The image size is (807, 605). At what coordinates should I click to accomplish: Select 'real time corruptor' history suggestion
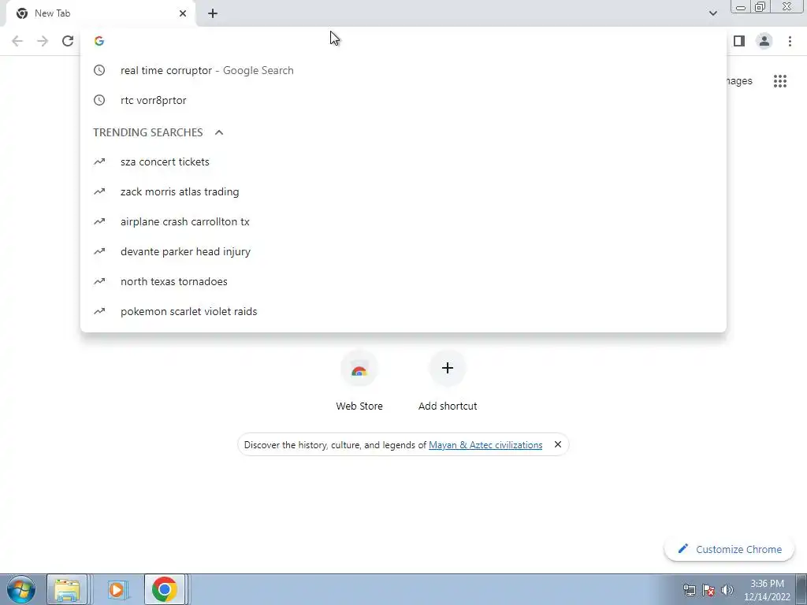click(403, 70)
